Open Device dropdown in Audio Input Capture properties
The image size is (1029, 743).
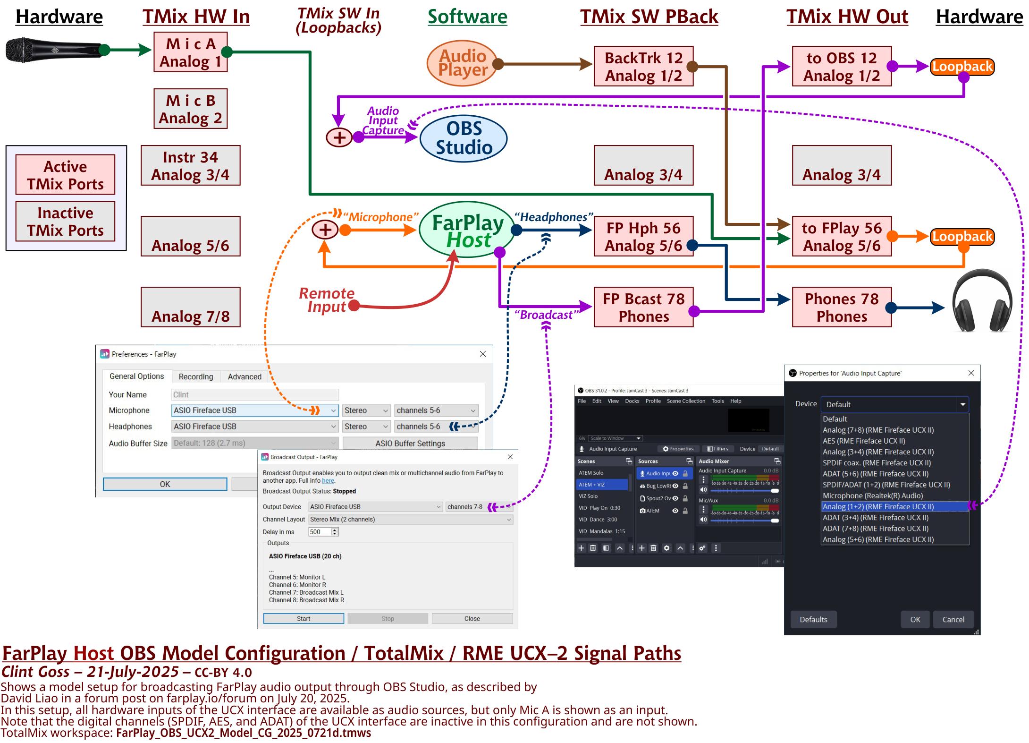point(895,405)
